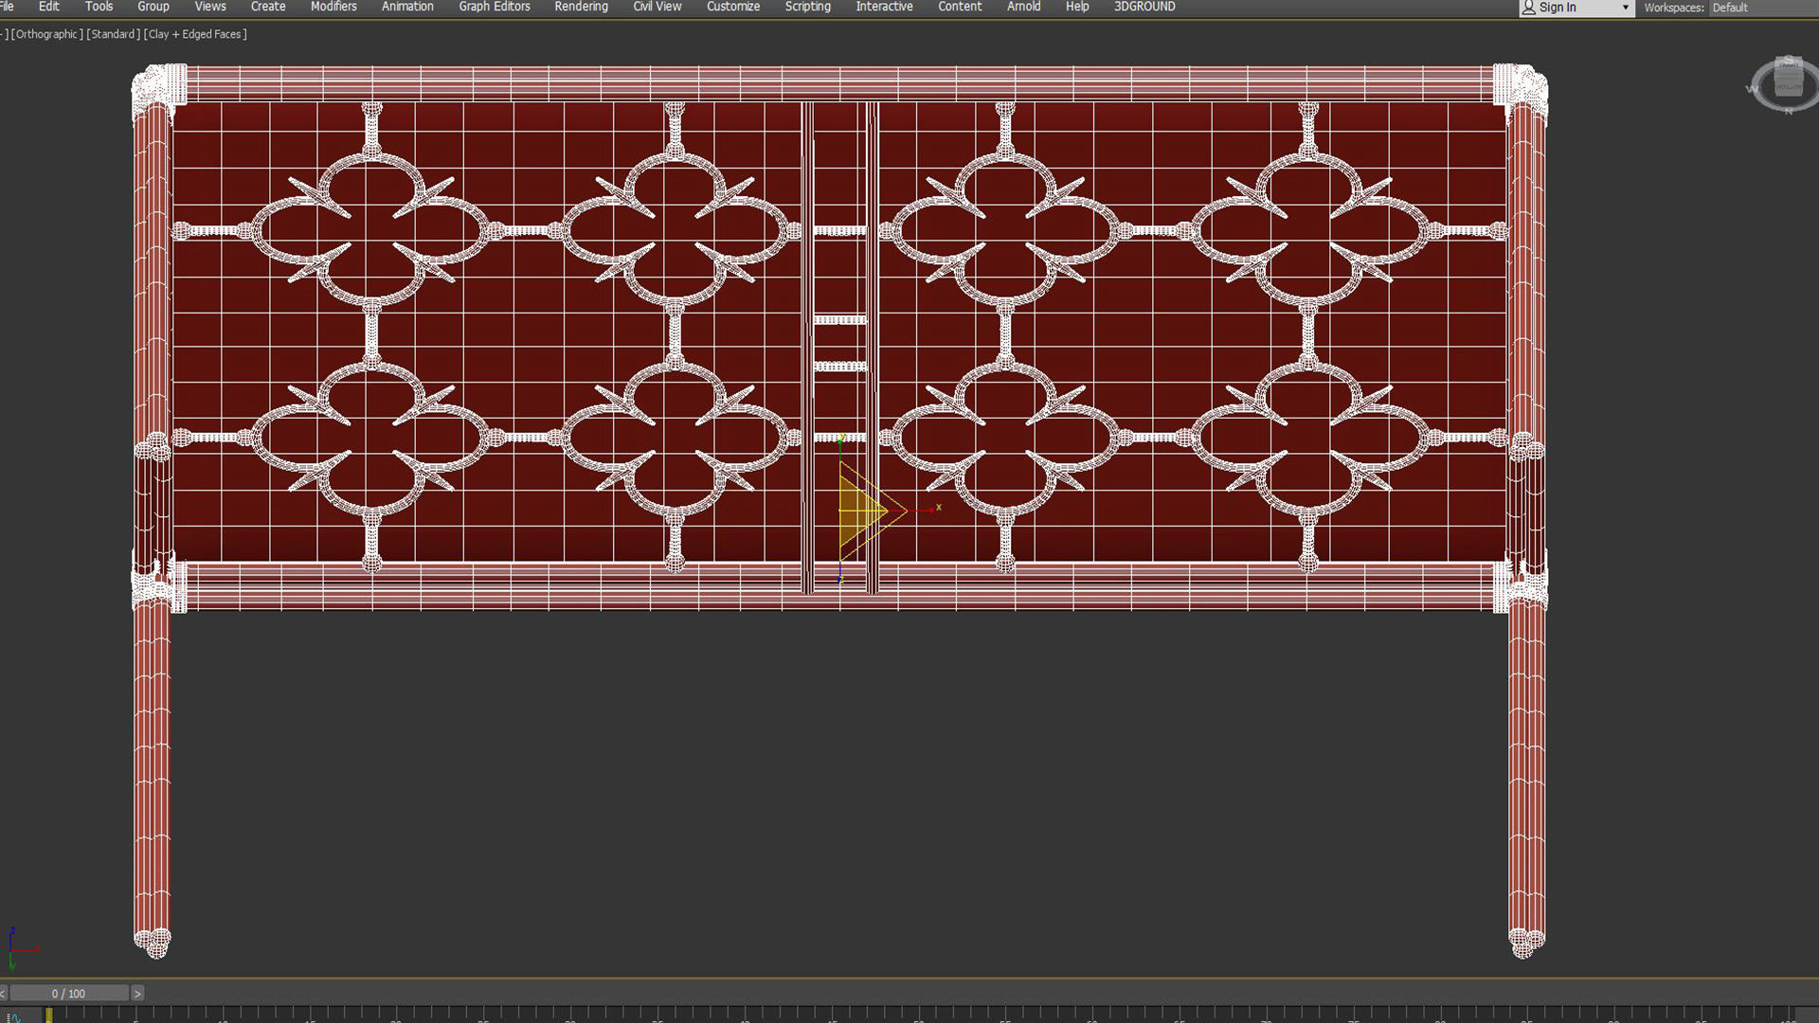Open the Standard viewport quality menu
The height and width of the screenshot is (1023, 1819).
coord(113,34)
